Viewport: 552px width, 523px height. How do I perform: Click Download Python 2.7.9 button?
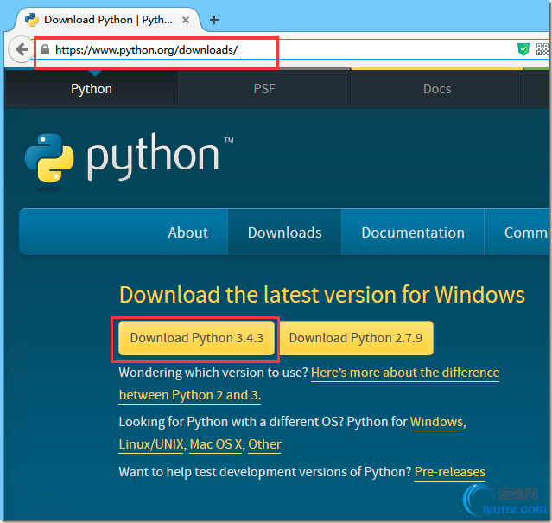356,338
